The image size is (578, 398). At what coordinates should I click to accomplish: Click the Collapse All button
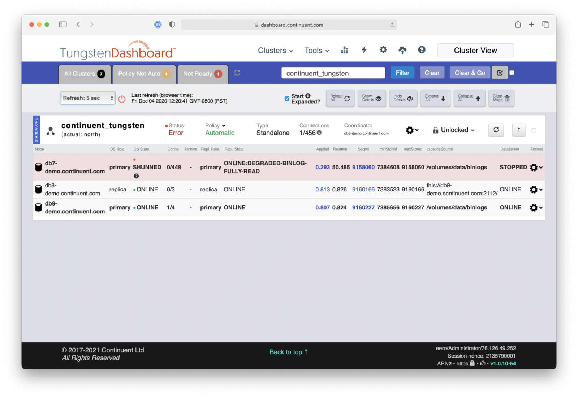[469, 98]
